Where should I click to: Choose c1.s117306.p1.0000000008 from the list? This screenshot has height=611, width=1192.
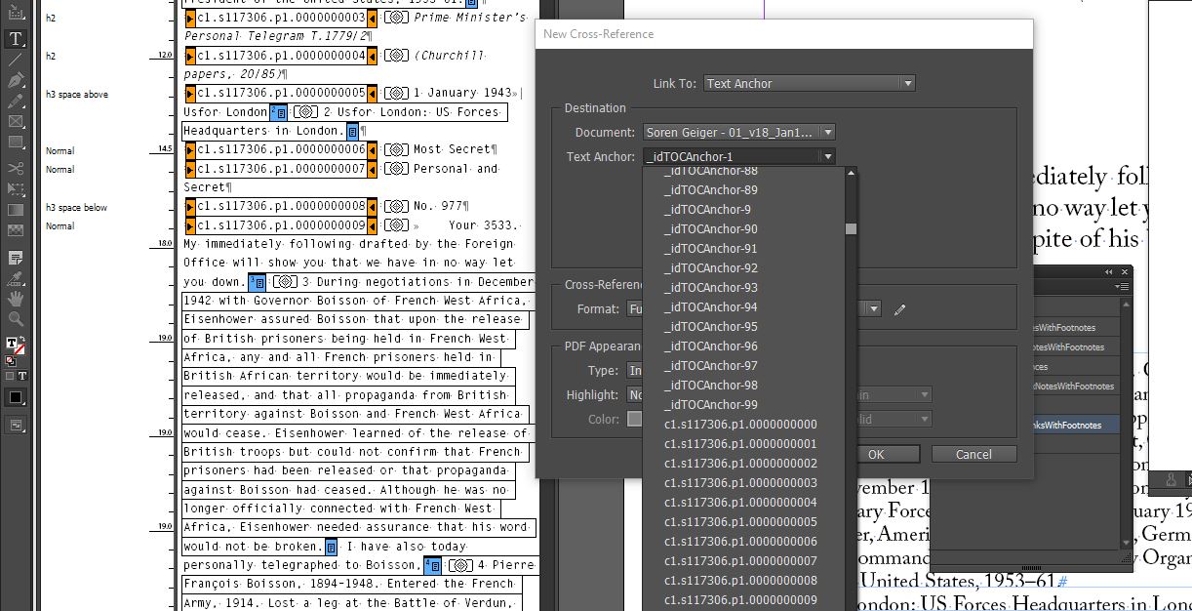click(x=740, y=581)
